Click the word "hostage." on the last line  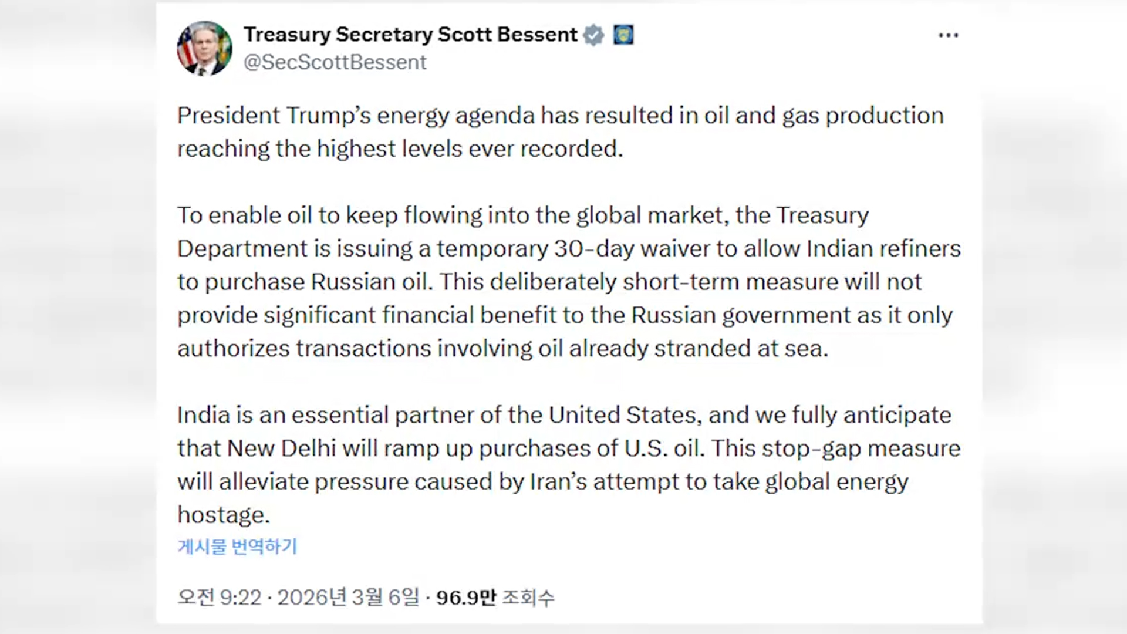[224, 515]
